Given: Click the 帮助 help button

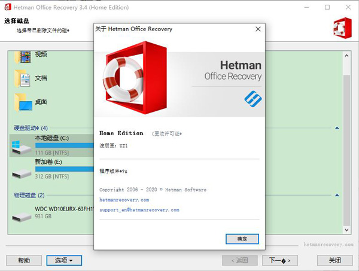Looking at the screenshot, I should pyautogui.click(x=24, y=260).
